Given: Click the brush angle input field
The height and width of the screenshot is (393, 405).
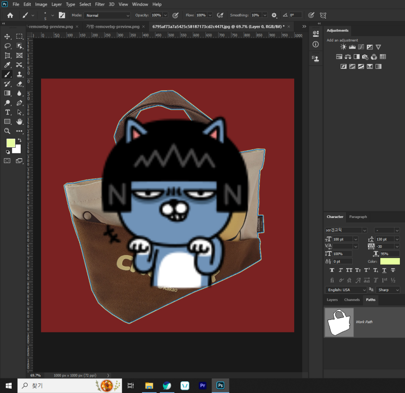Looking at the screenshot, I should click(296, 15).
